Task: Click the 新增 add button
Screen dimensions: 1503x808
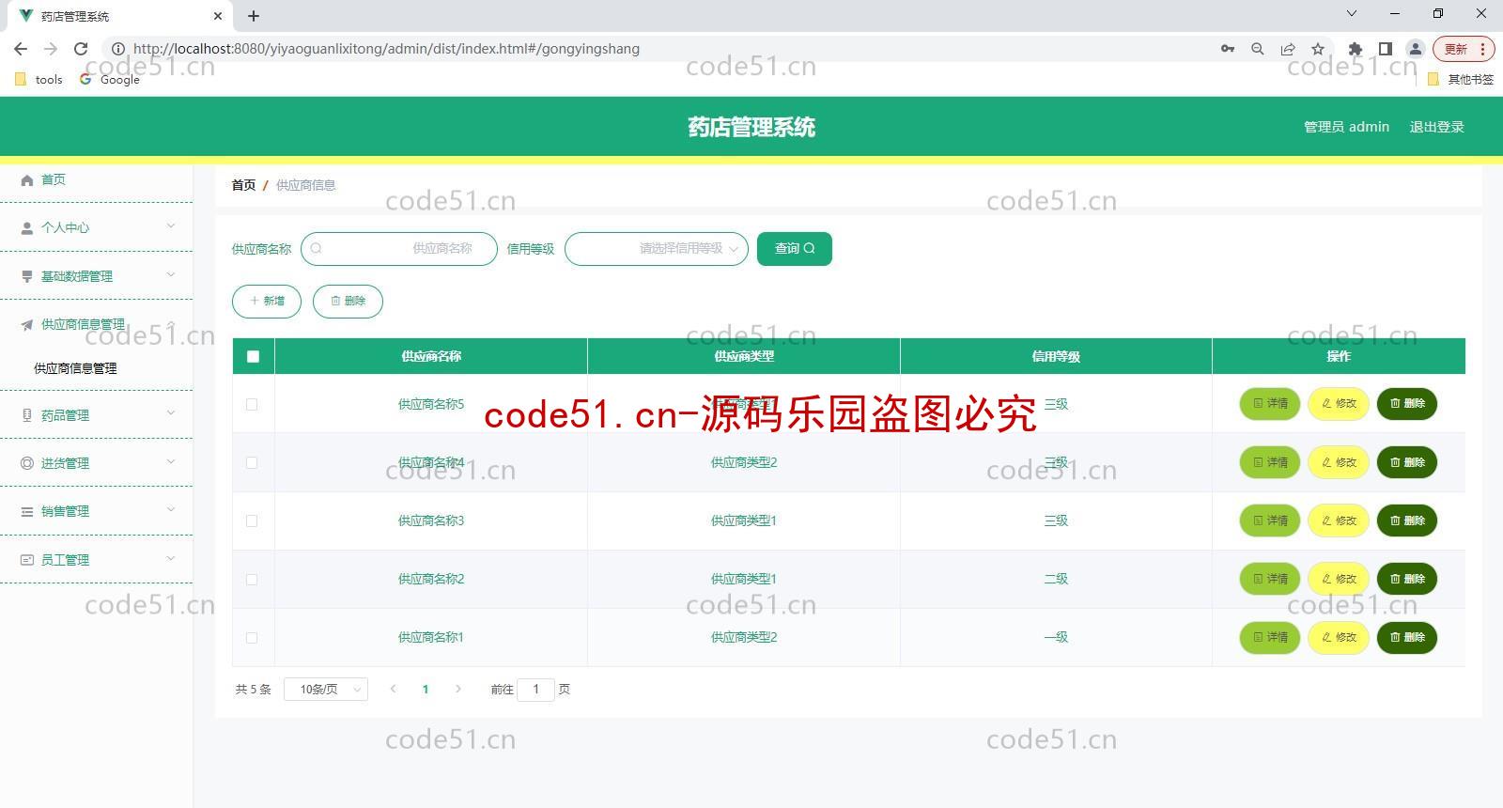Action: click(267, 302)
